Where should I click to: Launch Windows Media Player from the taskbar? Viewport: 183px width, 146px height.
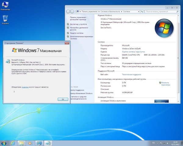click(30, 142)
